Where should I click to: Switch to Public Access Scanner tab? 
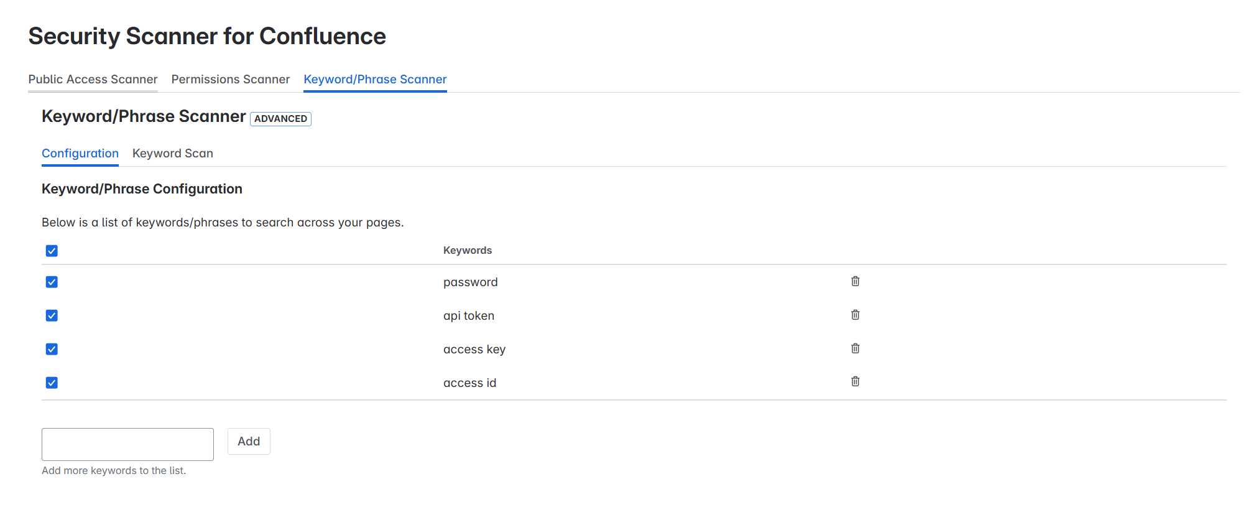(x=93, y=79)
